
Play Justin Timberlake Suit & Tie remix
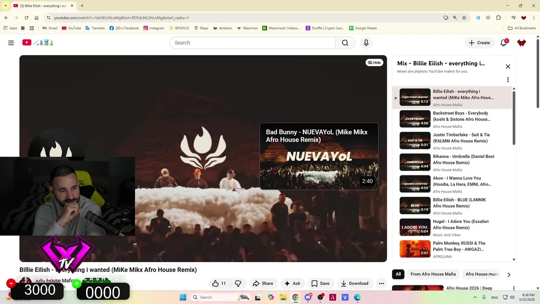click(x=452, y=141)
